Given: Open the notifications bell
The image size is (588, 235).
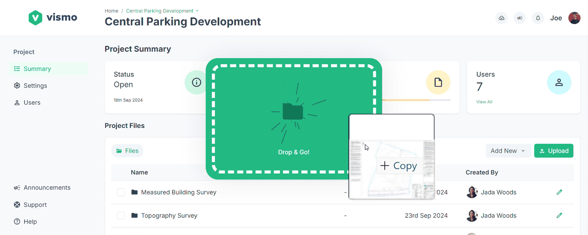Looking at the screenshot, I should (x=538, y=18).
